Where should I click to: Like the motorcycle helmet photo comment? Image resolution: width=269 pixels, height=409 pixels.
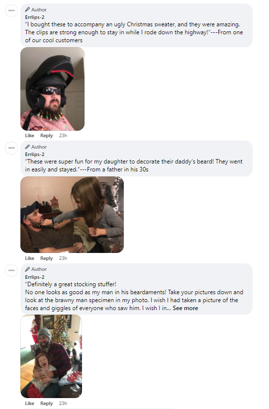(x=29, y=135)
